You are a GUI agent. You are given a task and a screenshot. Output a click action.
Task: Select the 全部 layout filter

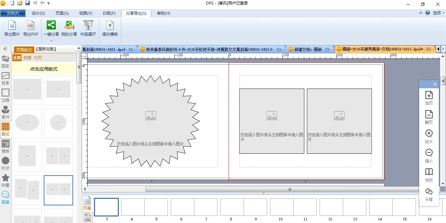pos(17,58)
